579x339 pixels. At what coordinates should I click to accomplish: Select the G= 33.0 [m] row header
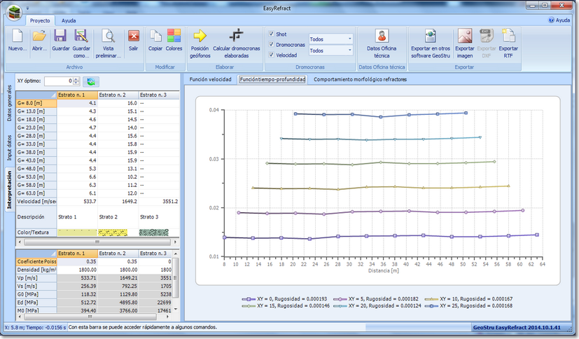point(36,144)
